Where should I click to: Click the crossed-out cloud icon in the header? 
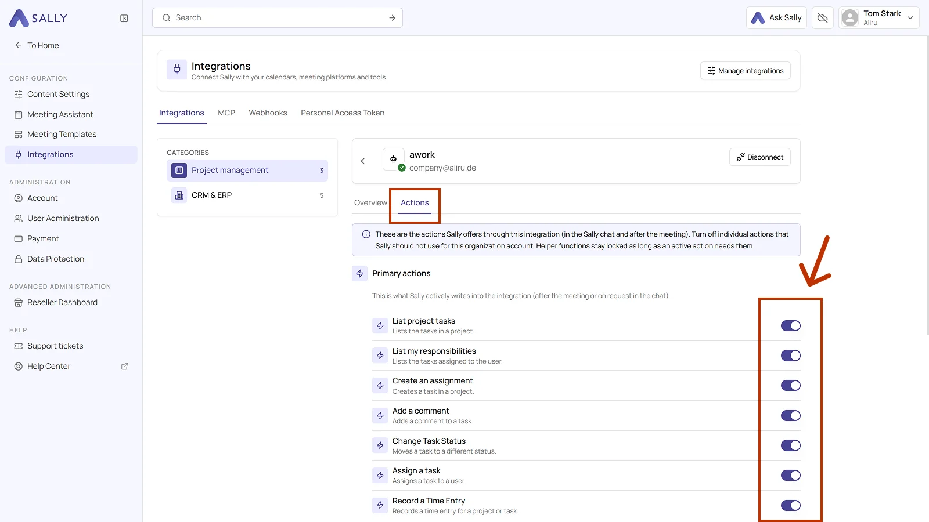tap(822, 18)
